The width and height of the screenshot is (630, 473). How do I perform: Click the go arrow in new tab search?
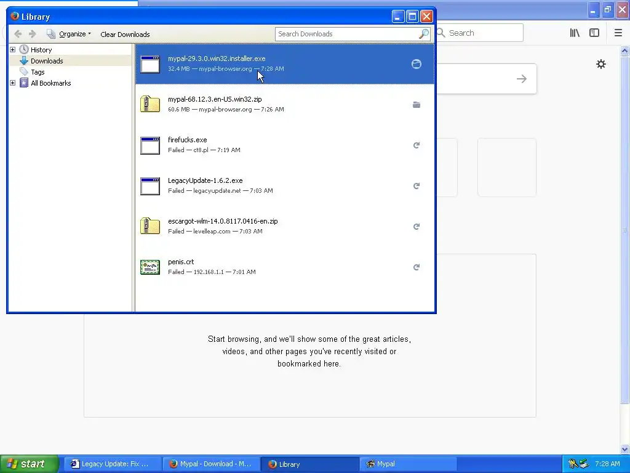(x=522, y=79)
